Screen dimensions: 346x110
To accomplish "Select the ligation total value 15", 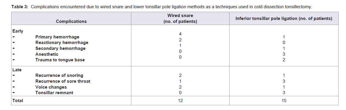I will [x=284, y=101].
